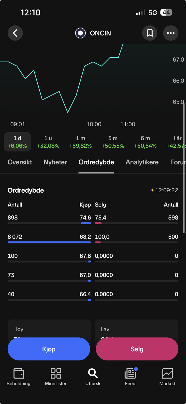Open Feed newspaper icon
This screenshot has width=186, height=404.
click(130, 373)
